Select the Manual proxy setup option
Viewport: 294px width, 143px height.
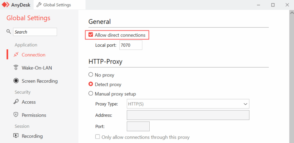click(91, 94)
